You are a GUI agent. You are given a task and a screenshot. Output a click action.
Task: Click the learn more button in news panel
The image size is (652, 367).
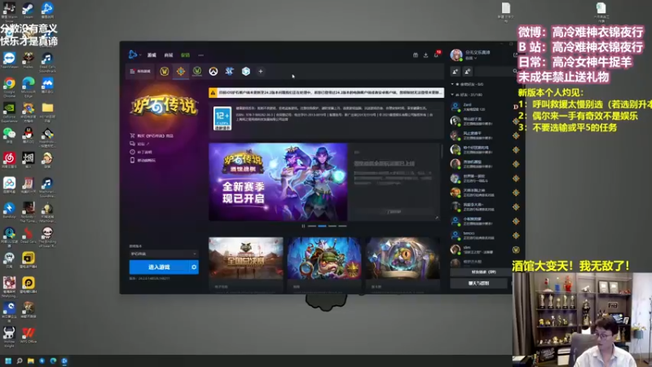(x=394, y=212)
